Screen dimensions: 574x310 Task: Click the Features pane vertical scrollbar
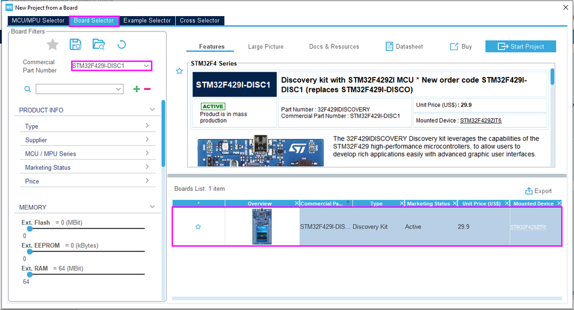pyautogui.click(x=552, y=77)
